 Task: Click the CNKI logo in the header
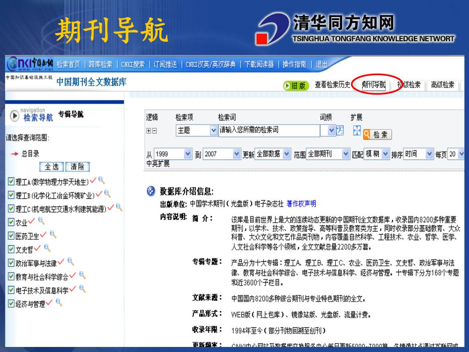pos(30,64)
